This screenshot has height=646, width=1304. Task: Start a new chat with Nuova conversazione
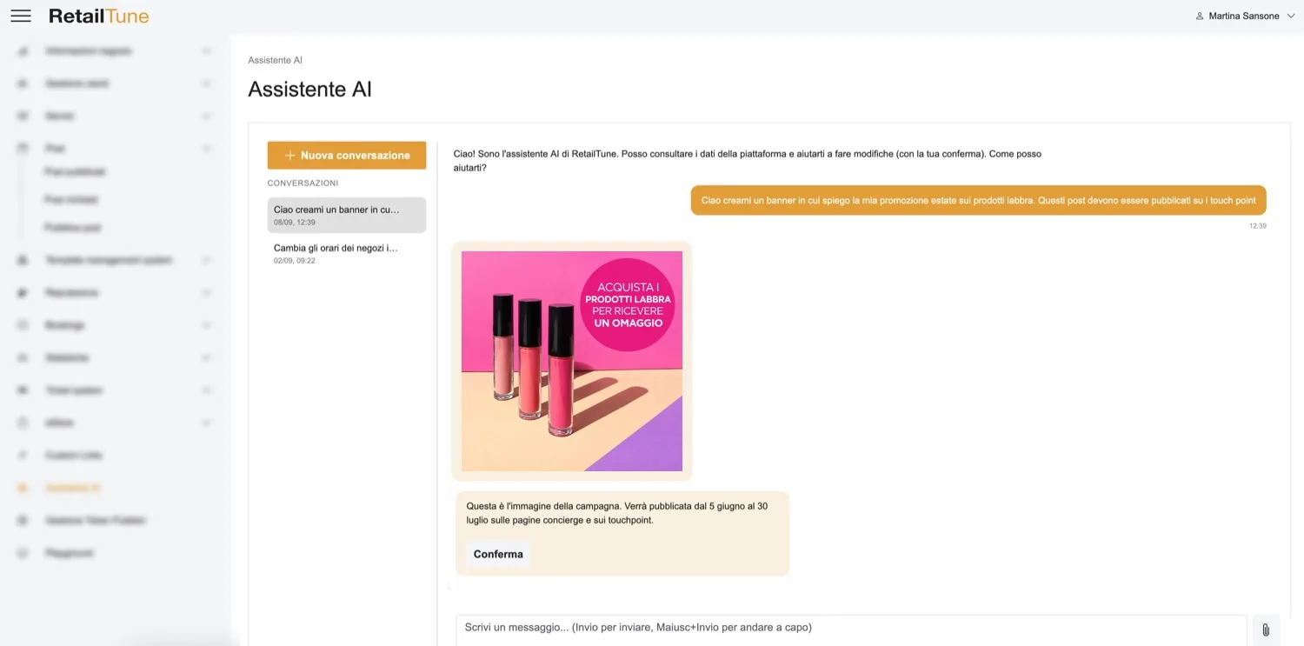click(x=347, y=155)
